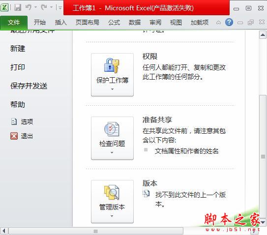
Task: Switch to the 加载项 ribbon tab
Action: tap(200, 23)
